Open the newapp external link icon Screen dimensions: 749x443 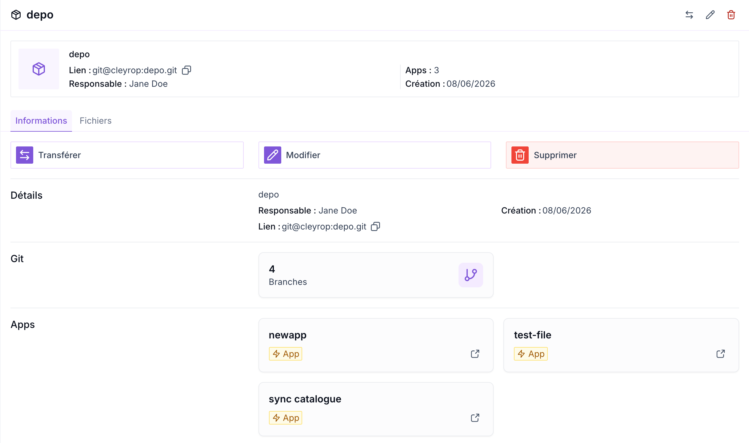click(475, 354)
